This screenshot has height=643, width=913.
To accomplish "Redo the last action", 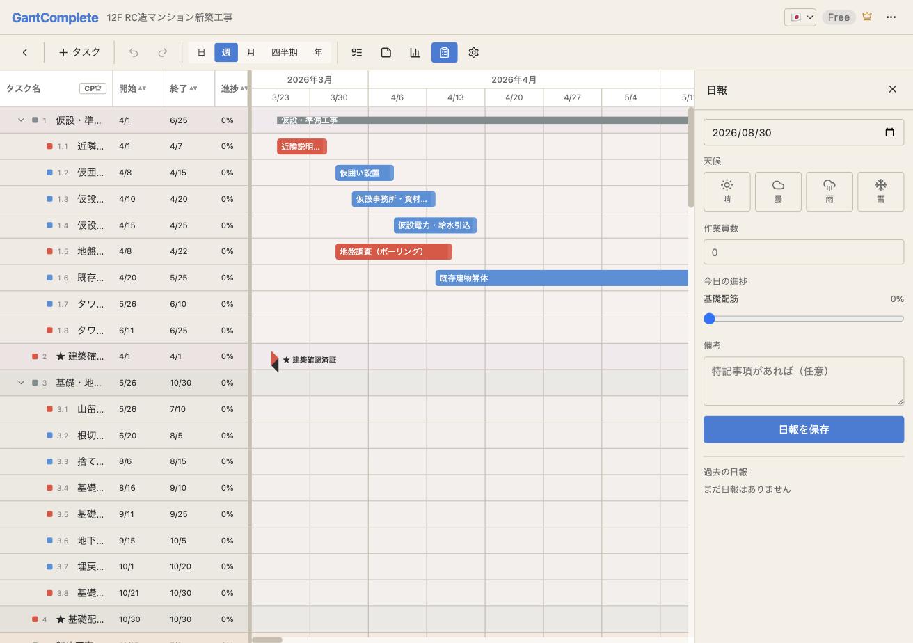I will [163, 52].
